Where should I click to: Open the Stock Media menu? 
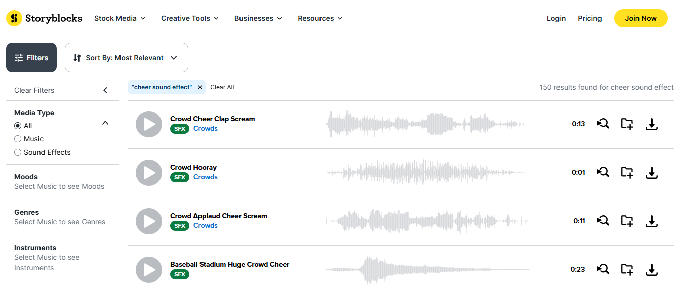point(119,18)
